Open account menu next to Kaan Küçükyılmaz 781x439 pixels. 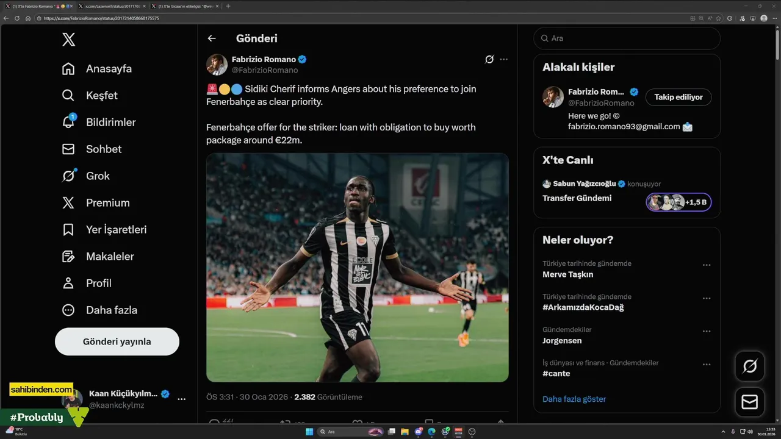(181, 399)
